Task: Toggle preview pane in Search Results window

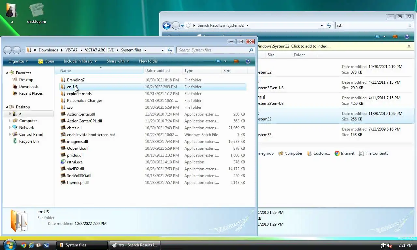Action: click(x=395, y=37)
